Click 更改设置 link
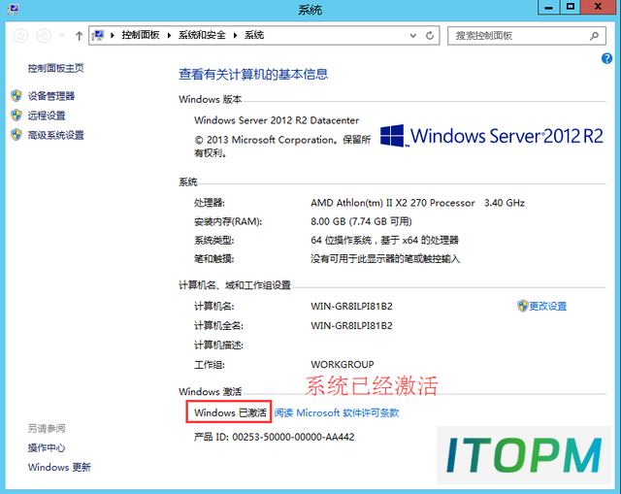 (x=547, y=307)
